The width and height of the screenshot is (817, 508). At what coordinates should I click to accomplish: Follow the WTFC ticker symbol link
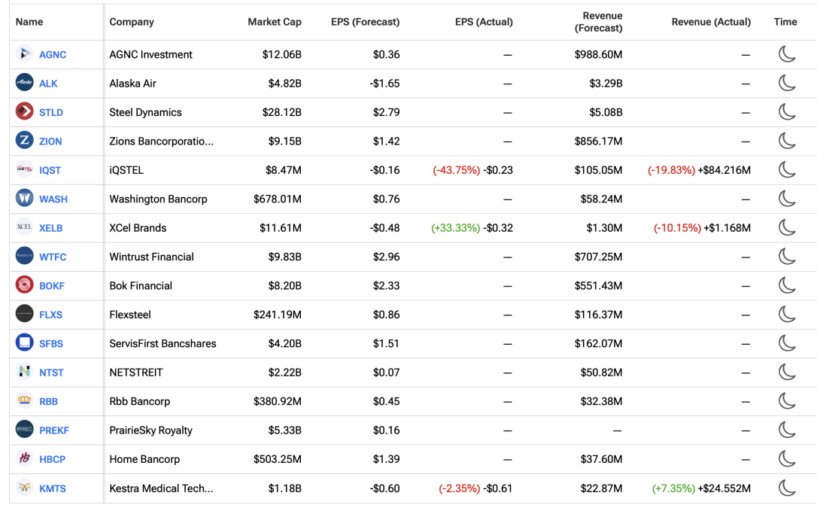point(53,257)
